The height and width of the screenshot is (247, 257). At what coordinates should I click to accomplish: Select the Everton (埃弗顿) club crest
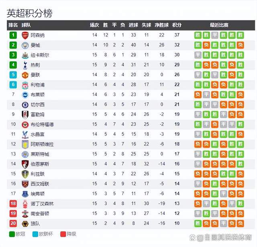25,194
